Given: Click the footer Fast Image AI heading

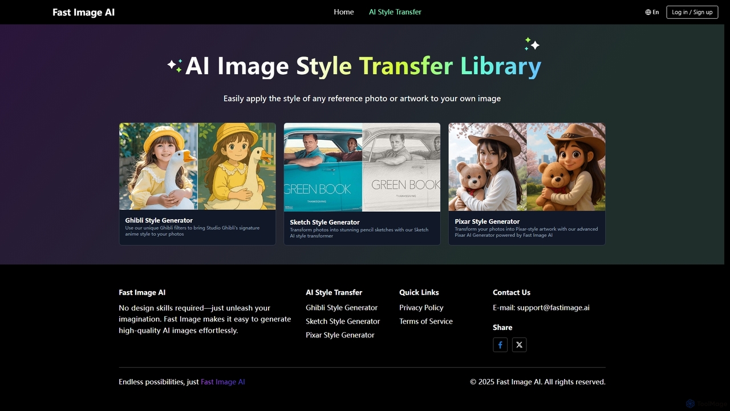Looking at the screenshot, I should pos(142,292).
